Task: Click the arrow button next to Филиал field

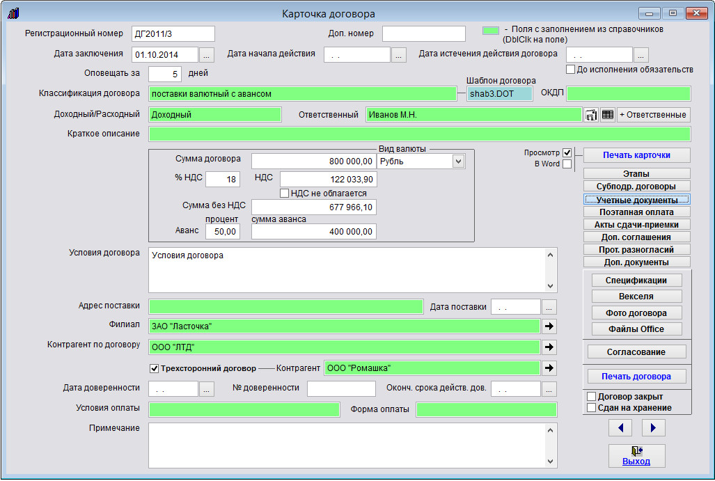Action: 550,326
